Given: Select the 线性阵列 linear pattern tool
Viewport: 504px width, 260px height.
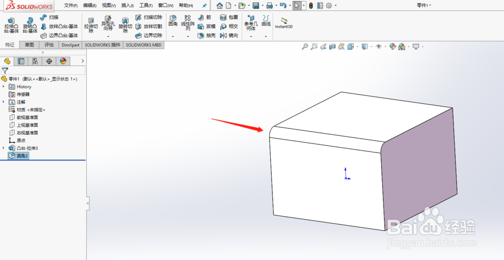Looking at the screenshot, I should click(187, 23).
